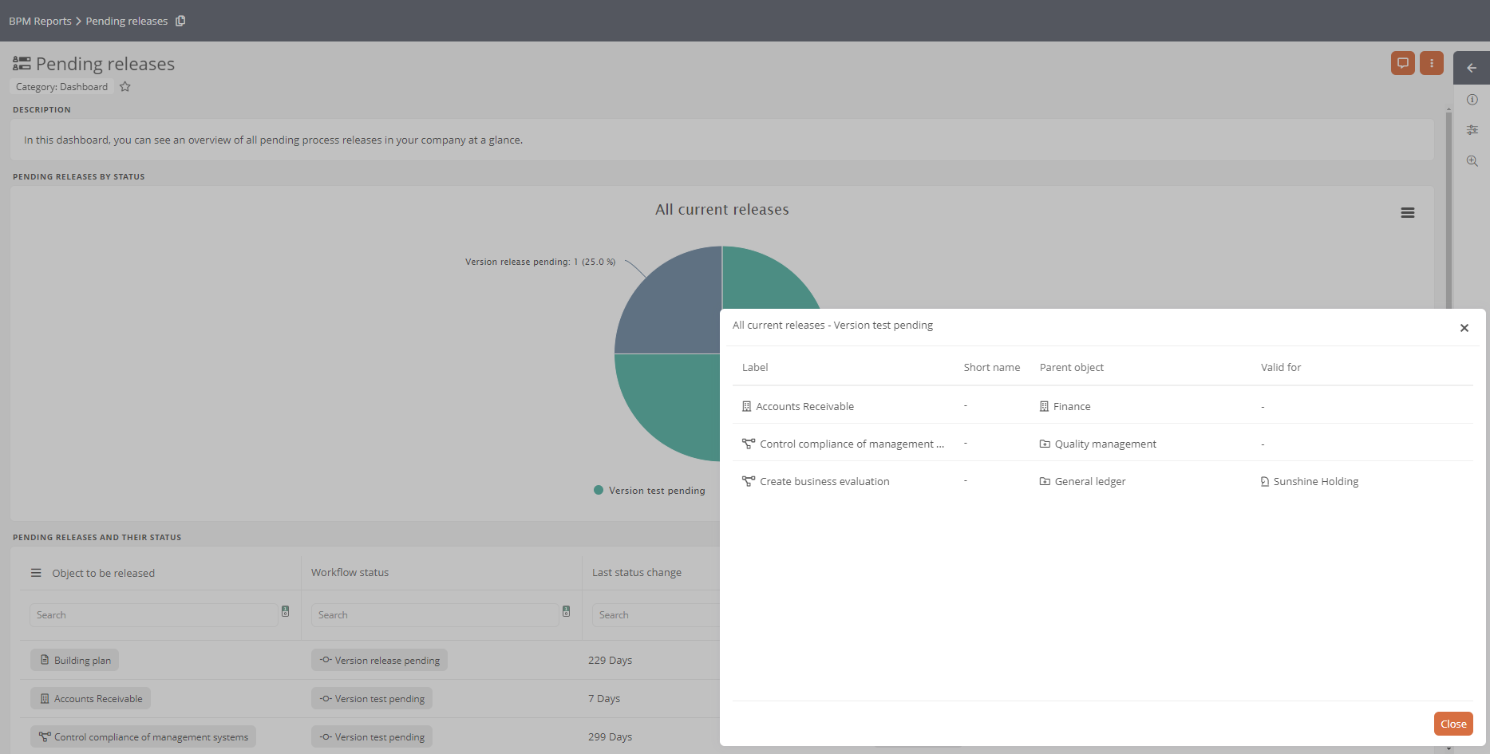Open the orange three-dot options menu
The image size is (1490, 754).
pyautogui.click(x=1431, y=63)
